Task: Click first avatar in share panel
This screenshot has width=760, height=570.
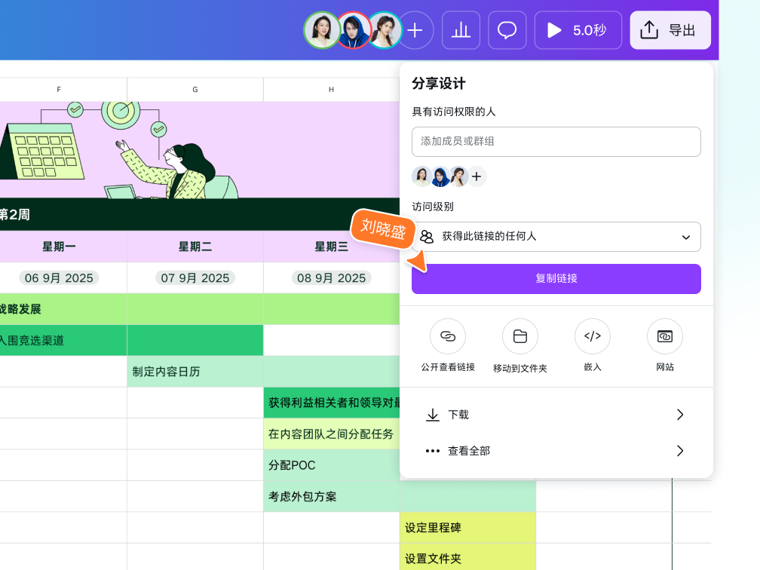Action: click(x=421, y=176)
